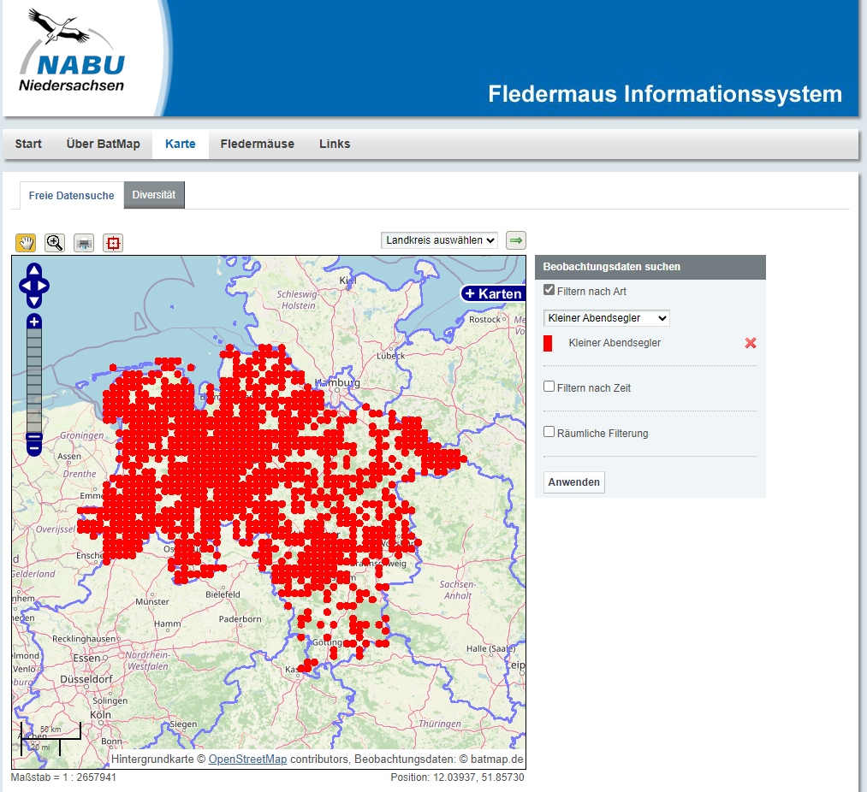Open the Fledermäuse menu item
The width and height of the screenshot is (867, 792).
point(257,144)
